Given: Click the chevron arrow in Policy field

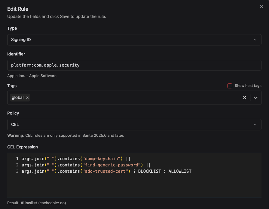Looking at the screenshot, I should tap(255, 124).
